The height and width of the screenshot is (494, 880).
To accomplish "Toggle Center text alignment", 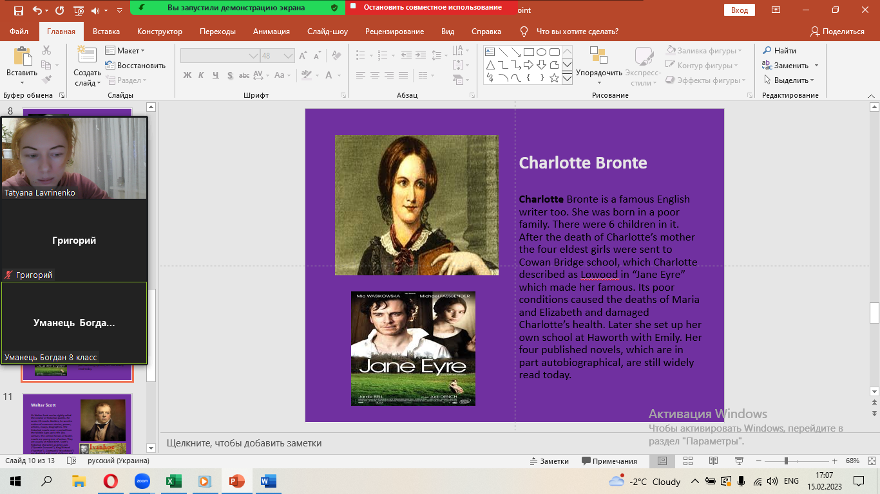I will point(375,75).
